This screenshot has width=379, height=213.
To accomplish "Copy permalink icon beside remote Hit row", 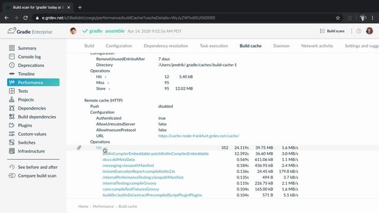I will (x=79, y=147).
